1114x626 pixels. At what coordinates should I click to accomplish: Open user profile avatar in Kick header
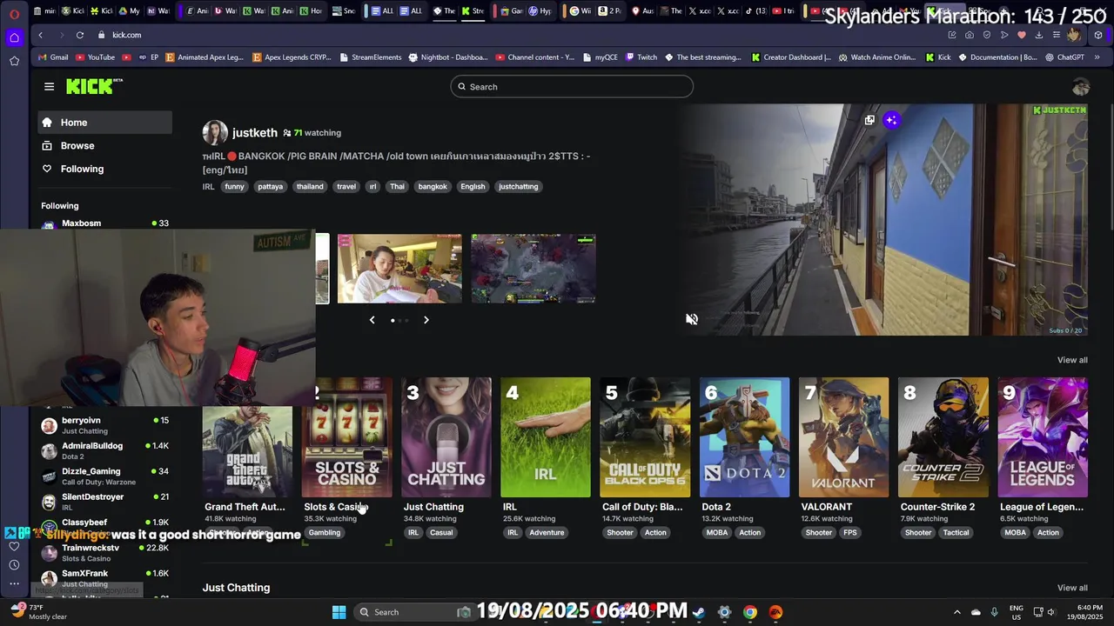tap(1081, 87)
